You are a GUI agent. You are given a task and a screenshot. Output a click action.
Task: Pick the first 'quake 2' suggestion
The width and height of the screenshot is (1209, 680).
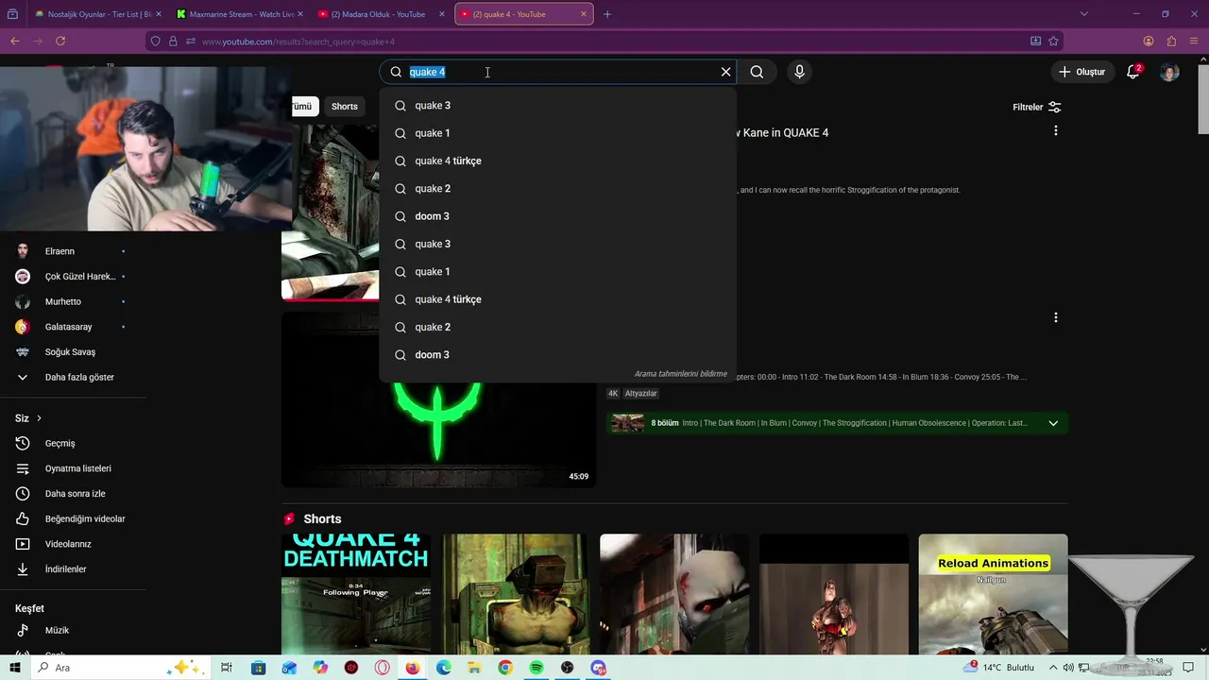coord(557,189)
